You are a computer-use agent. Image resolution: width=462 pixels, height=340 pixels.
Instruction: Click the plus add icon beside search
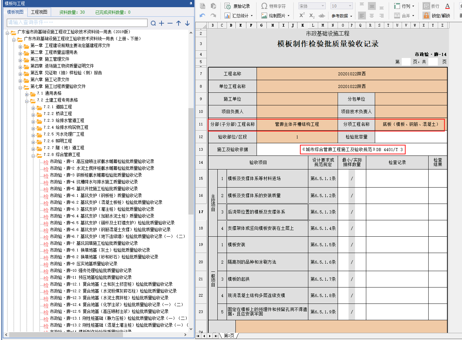pos(161,23)
